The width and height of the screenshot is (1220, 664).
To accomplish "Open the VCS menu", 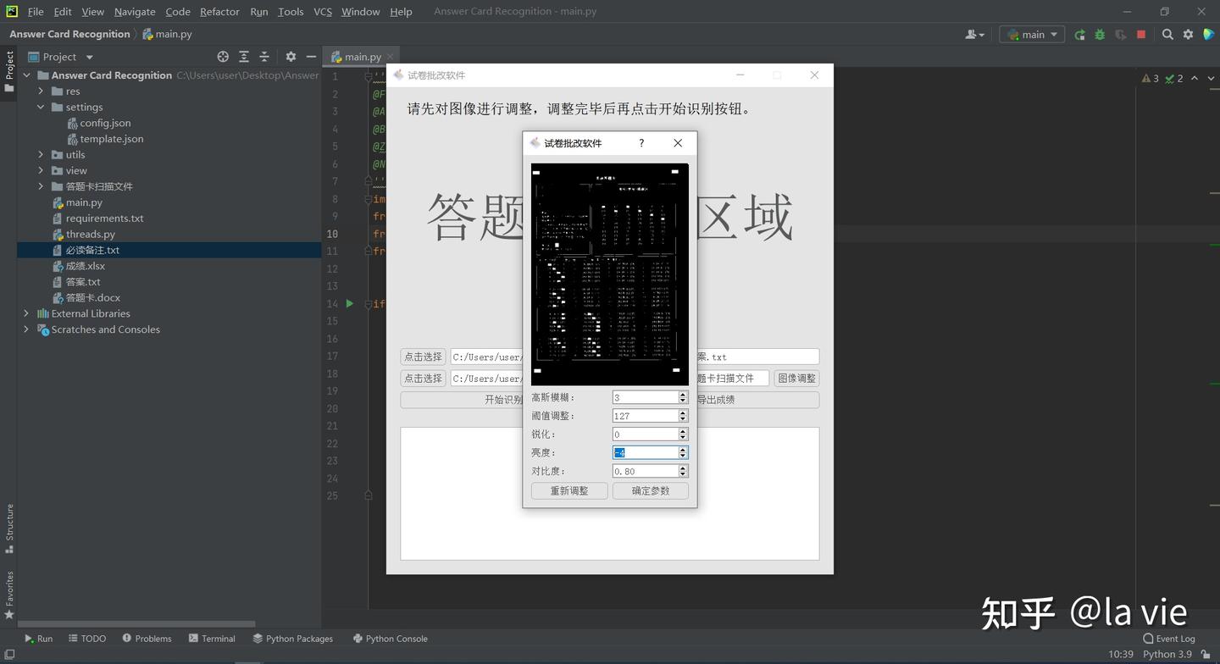I will click(x=322, y=11).
